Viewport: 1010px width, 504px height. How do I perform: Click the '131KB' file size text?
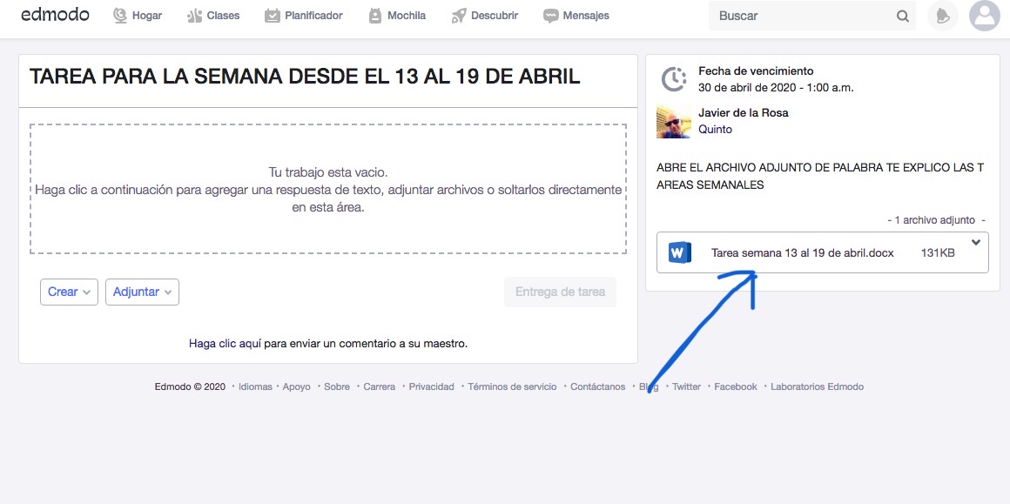coord(938,253)
